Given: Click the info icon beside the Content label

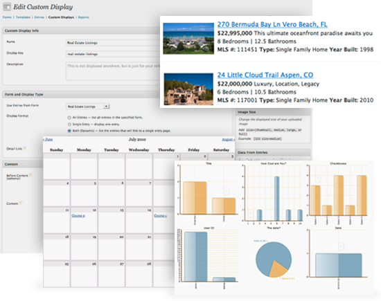Looking at the screenshot, I should pos(21,203).
